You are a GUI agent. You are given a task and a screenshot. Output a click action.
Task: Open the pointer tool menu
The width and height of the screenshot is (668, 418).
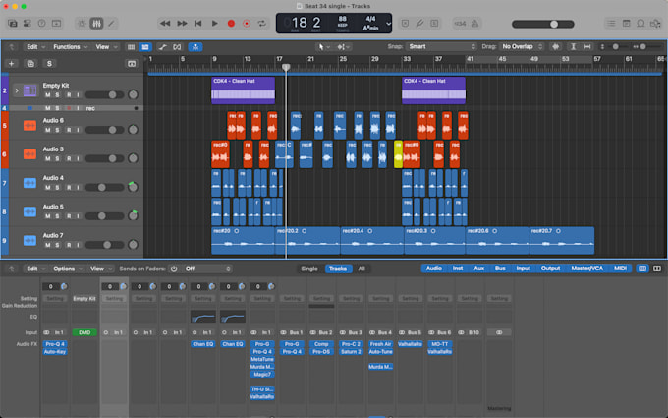click(324, 47)
